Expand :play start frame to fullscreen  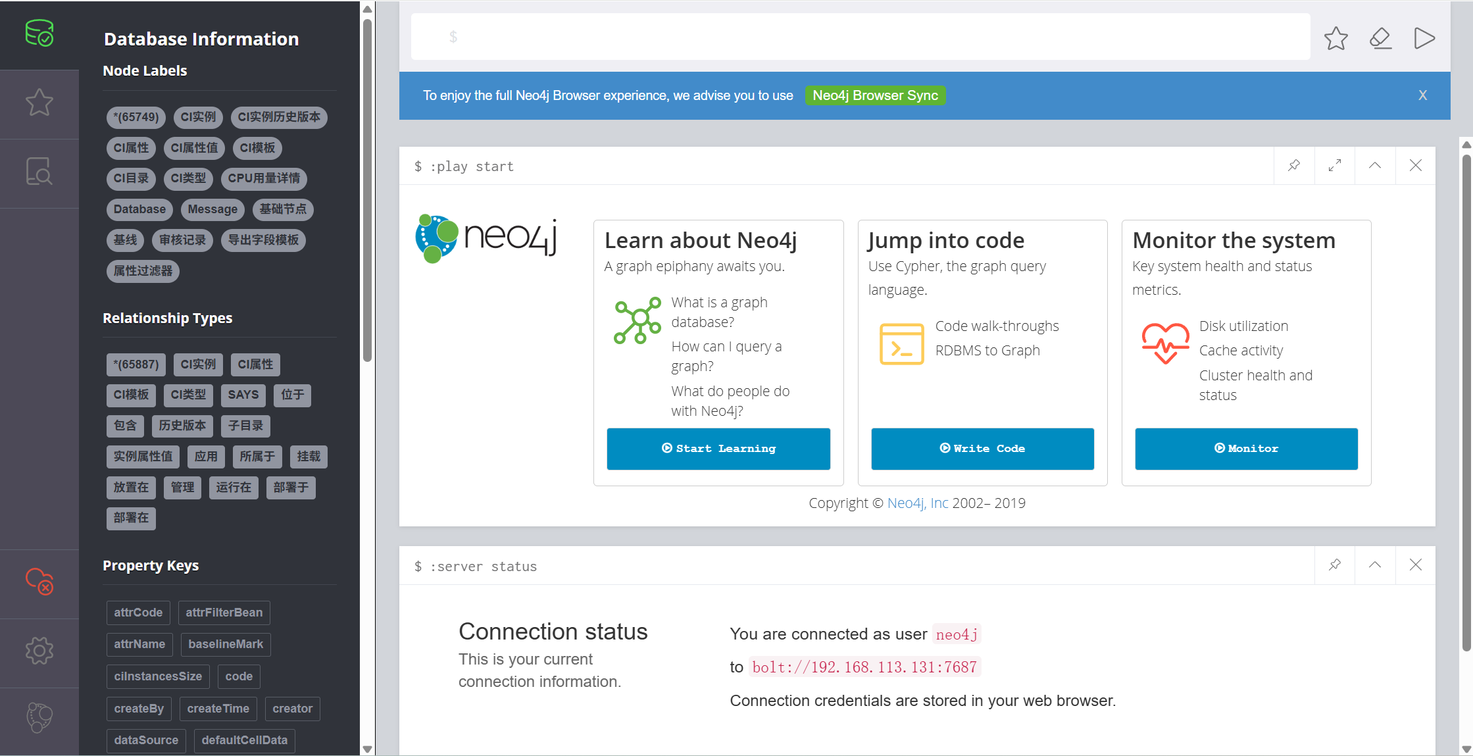click(1335, 165)
